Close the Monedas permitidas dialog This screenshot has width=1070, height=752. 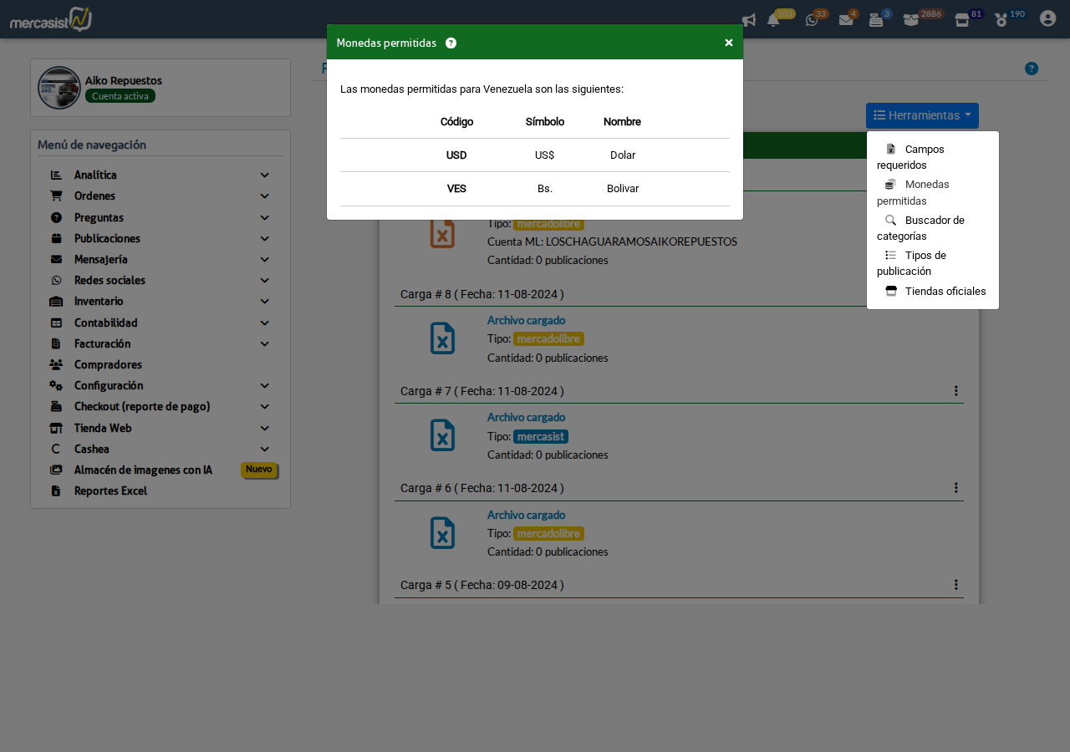coord(729,43)
